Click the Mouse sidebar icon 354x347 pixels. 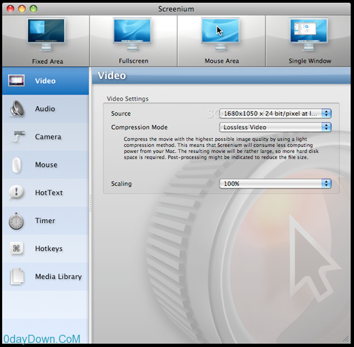16,165
